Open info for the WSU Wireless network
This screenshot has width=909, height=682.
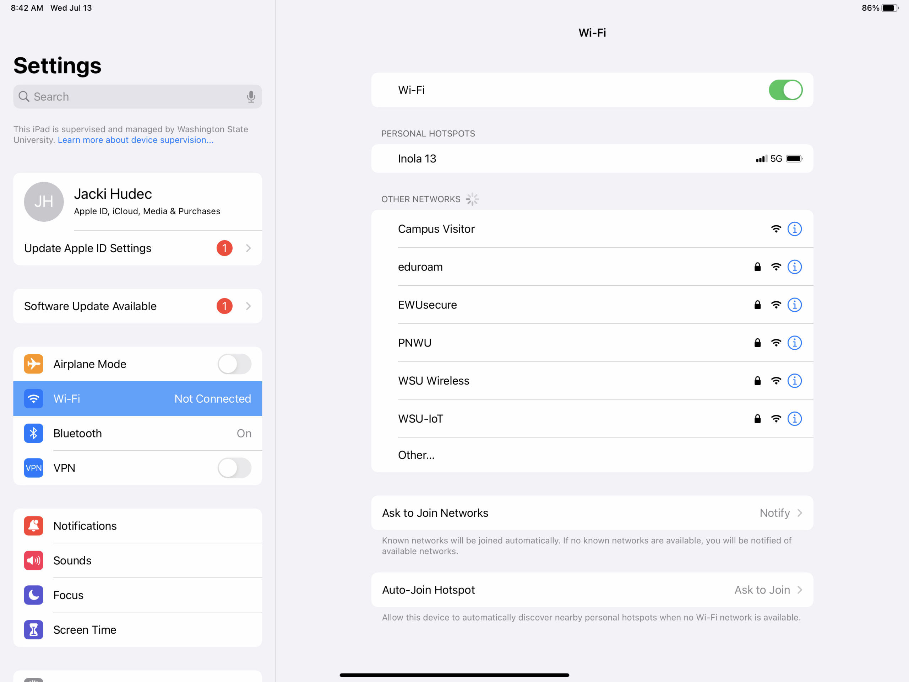coord(794,381)
